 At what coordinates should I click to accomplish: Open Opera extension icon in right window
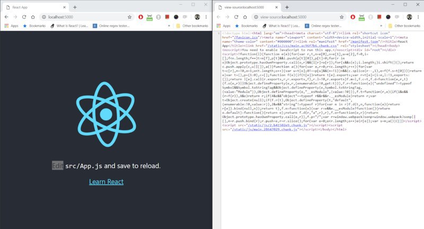tap(352, 17)
